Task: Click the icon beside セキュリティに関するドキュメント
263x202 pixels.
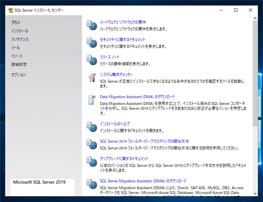Action: [92, 43]
